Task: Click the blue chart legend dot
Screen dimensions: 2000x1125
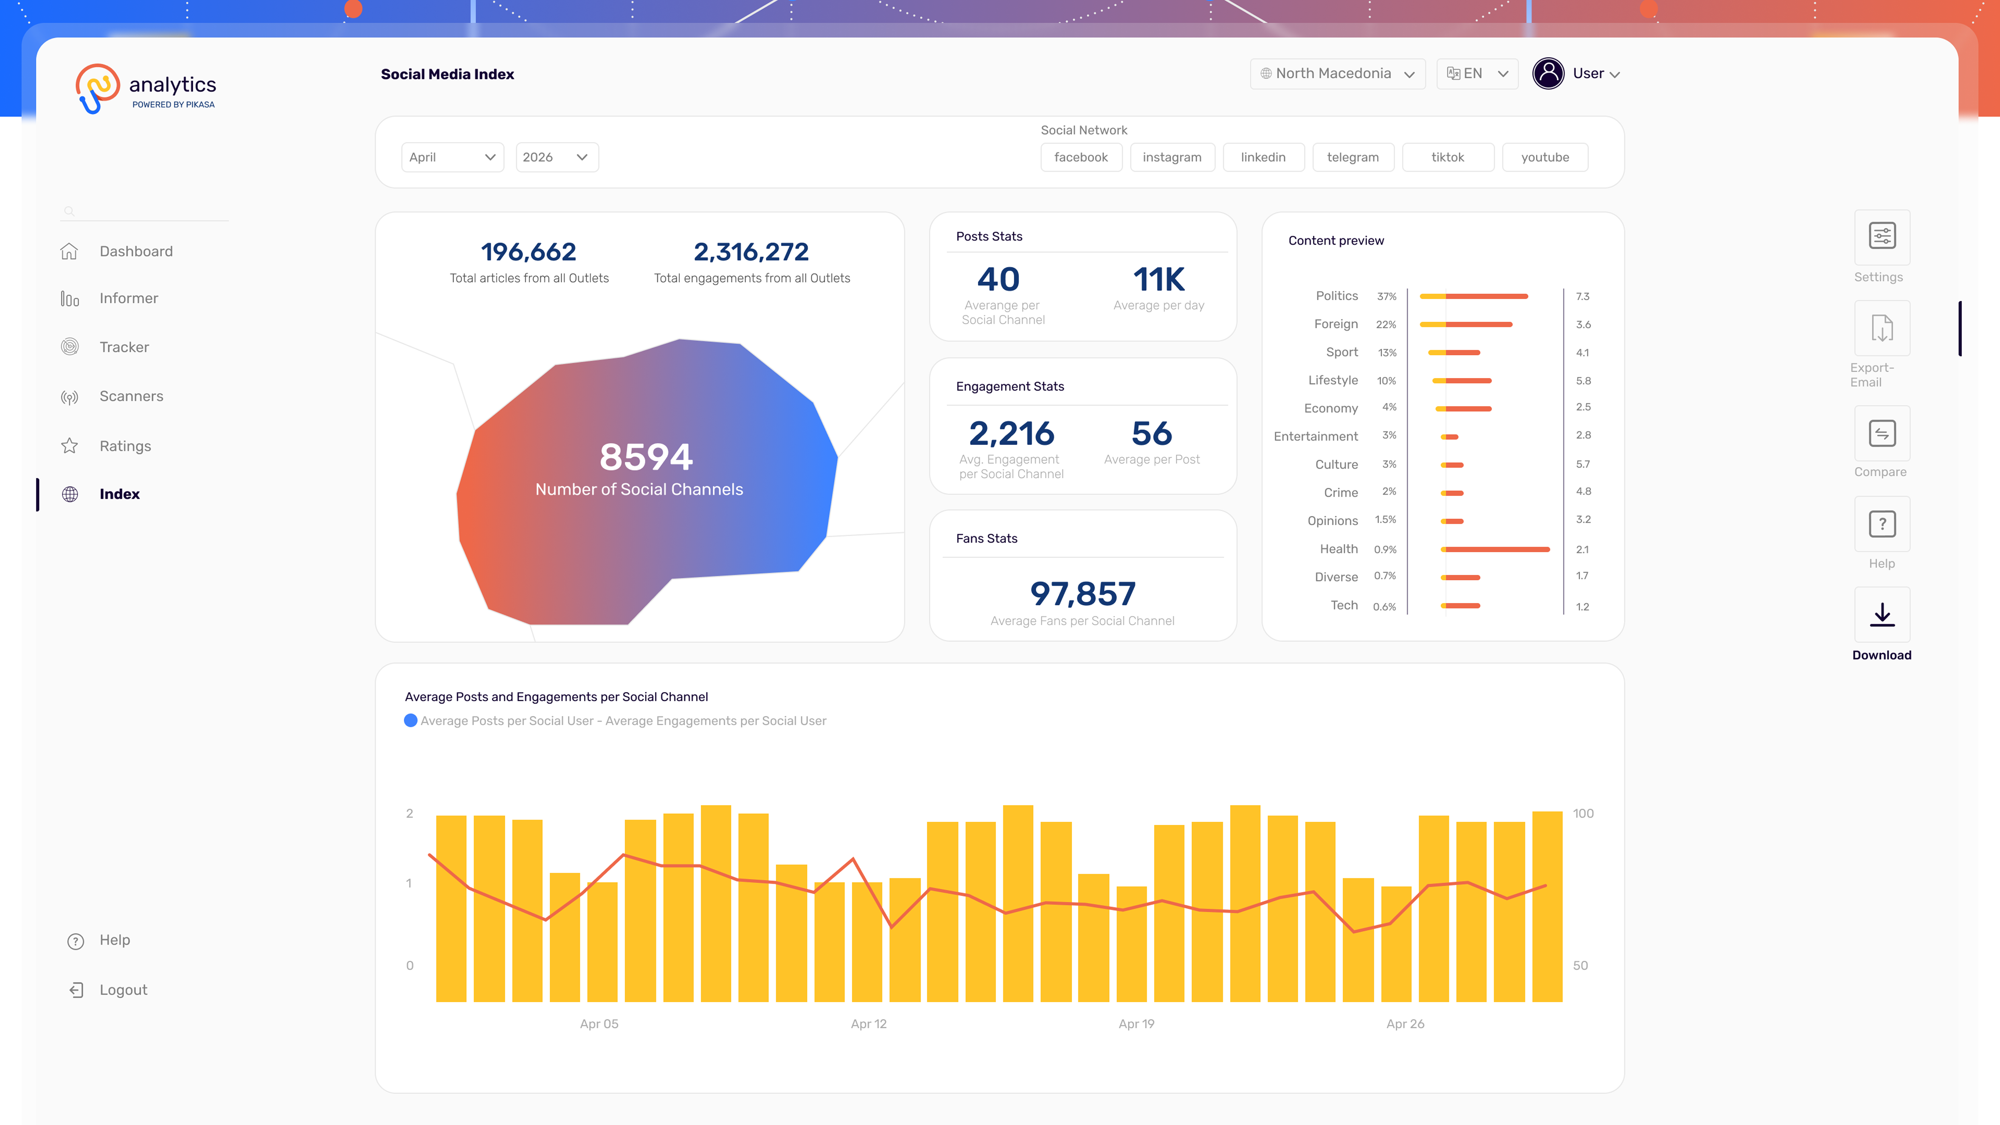Action: coord(411,721)
